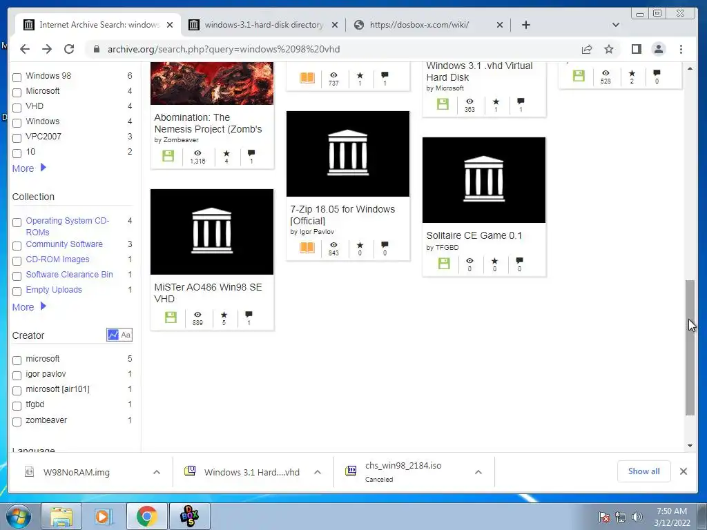Switch Creator facet to chart view icon
707x530 pixels.
click(113, 335)
